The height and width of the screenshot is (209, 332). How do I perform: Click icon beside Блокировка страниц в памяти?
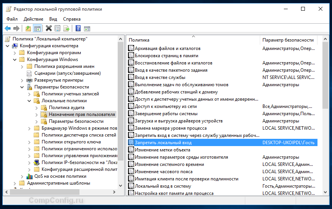click(x=131, y=56)
